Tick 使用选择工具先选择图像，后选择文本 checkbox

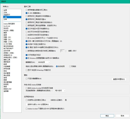[x=27, y=26]
